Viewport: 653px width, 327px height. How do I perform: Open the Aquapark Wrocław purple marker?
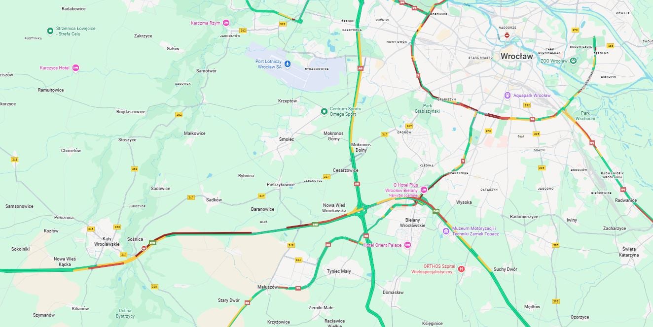508,95
